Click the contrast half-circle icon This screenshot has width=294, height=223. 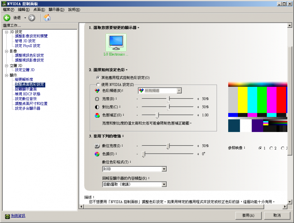coord(97,107)
